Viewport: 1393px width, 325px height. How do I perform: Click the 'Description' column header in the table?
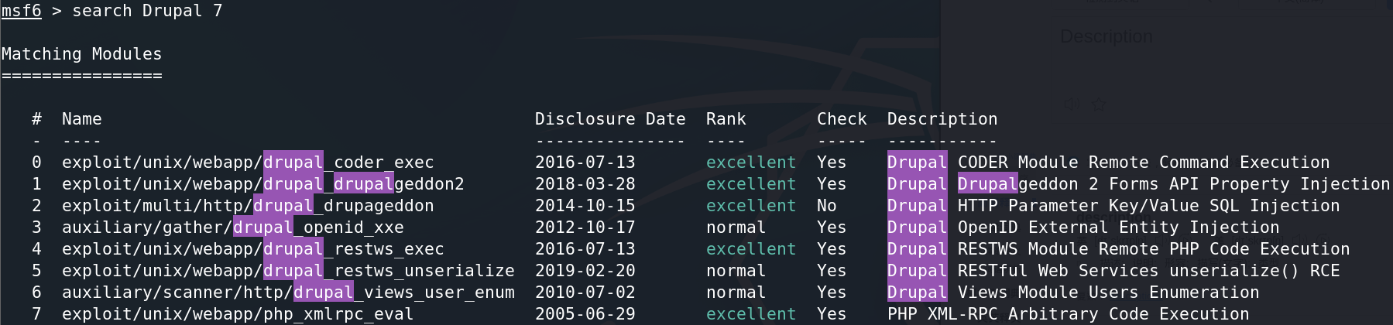[x=942, y=119]
